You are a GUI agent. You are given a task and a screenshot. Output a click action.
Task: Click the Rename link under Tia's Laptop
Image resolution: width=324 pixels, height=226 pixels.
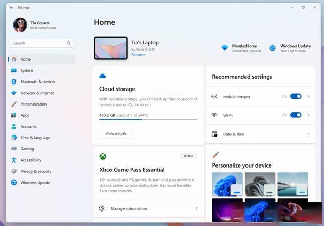pyautogui.click(x=138, y=55)
